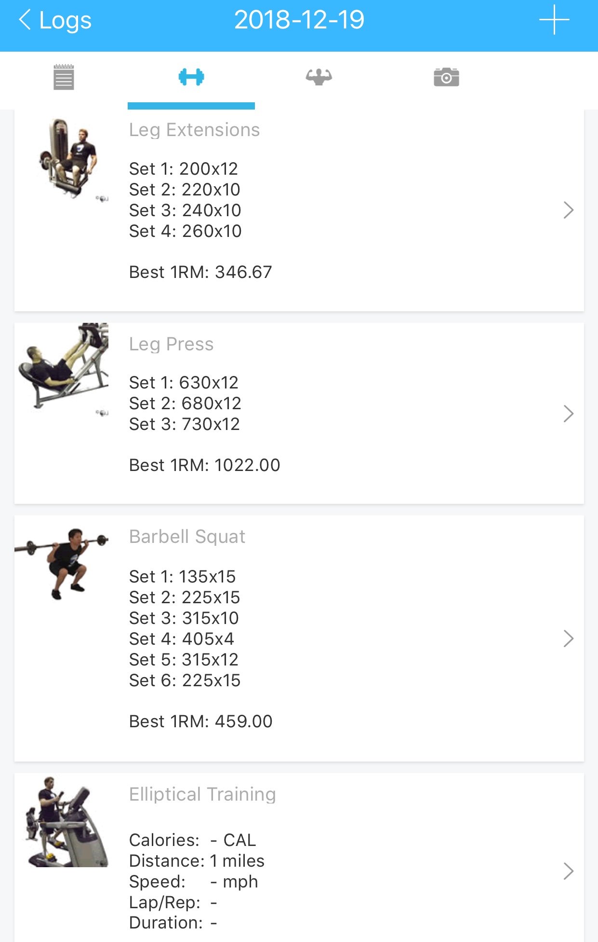Expand Barbell Squat details chevron
This screenshot has height=942, width=598.
(x=568, y=638)
